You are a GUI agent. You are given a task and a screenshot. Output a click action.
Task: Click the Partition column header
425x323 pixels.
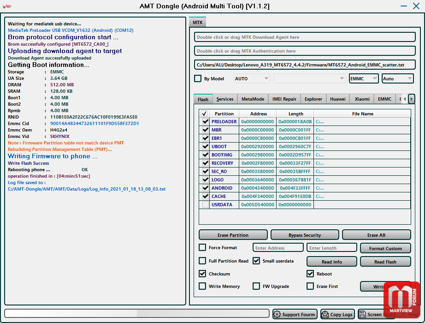[x=224, y=114]
